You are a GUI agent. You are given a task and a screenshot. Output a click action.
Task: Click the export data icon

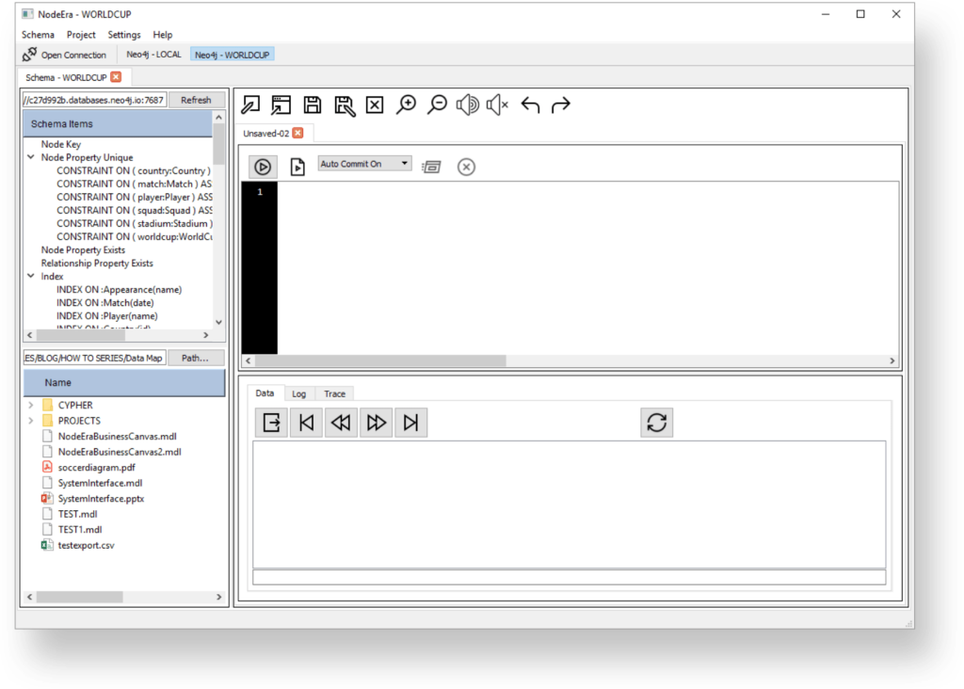click(x=271, y=423)
